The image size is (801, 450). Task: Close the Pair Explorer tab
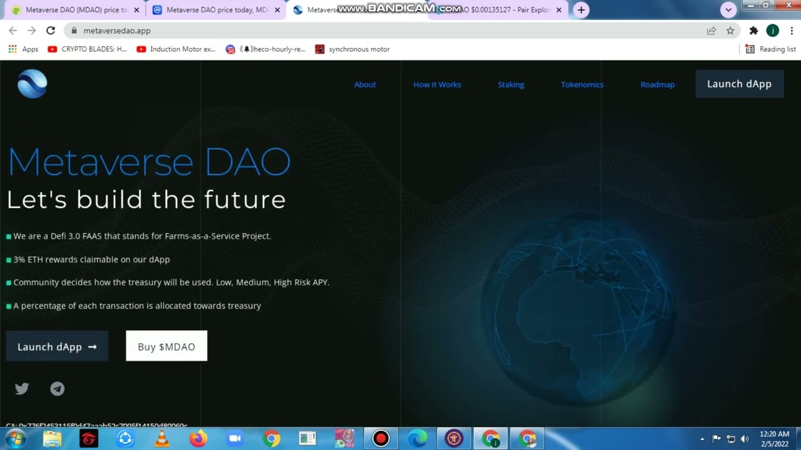[559, 10]
